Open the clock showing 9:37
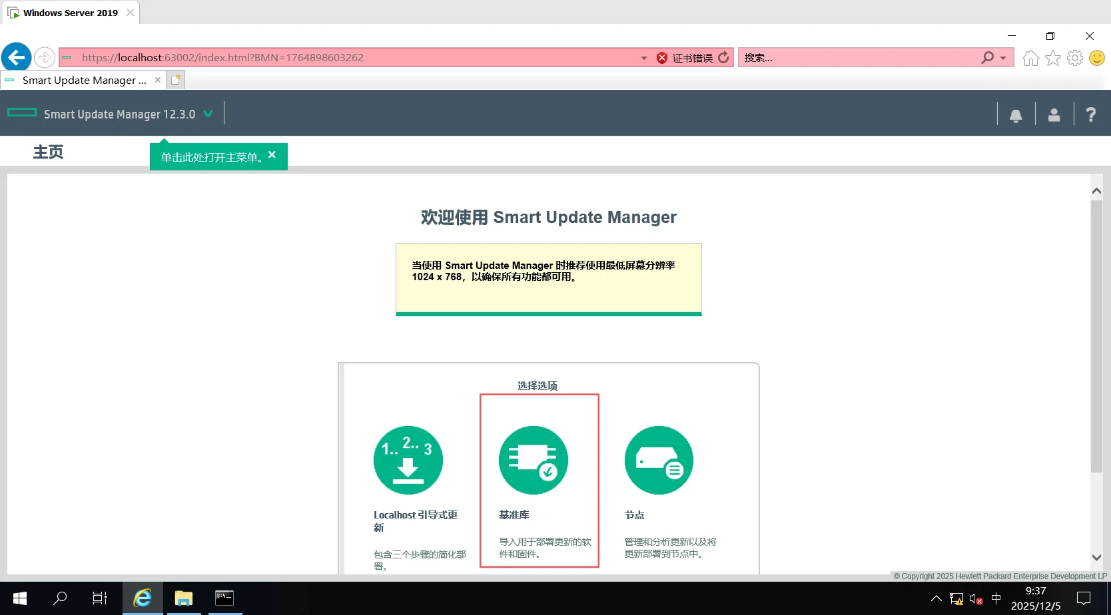1111x615 pixels. pos(1036,598)
